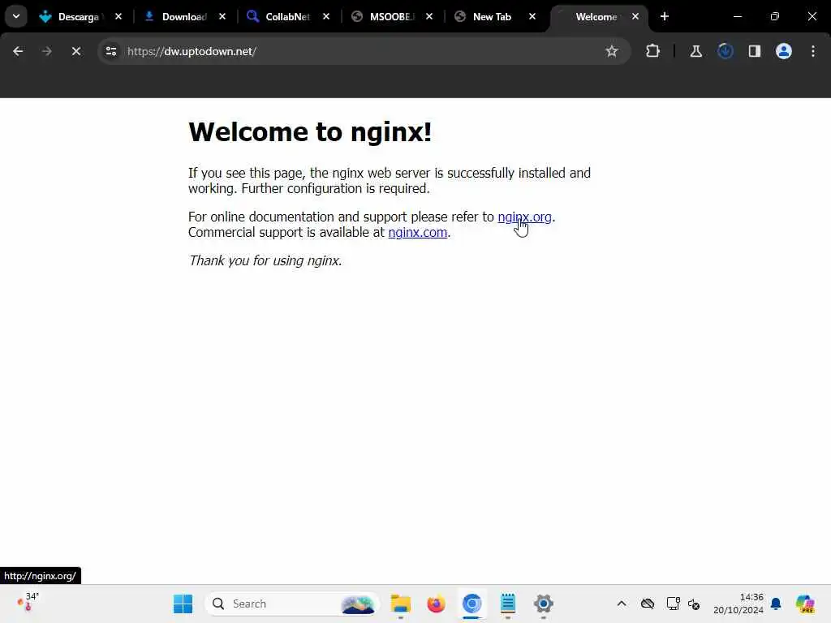Restore down the Chrome window
This screenshot has width=831, height=623.
[775, 16]
